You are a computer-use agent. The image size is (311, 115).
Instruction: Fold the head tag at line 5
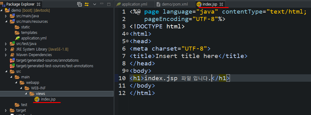[x=127, y=41]
